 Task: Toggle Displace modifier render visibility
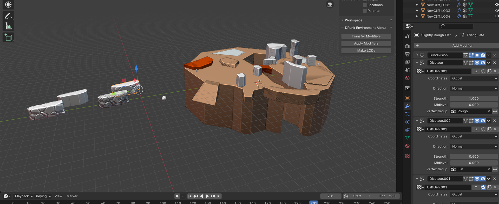coord(483,63)
